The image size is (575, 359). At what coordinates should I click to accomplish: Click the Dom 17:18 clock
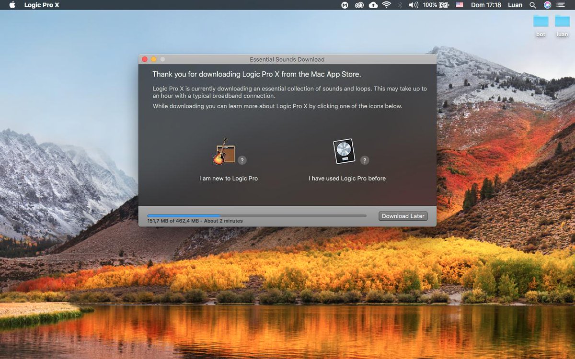(x=486, y=5)
